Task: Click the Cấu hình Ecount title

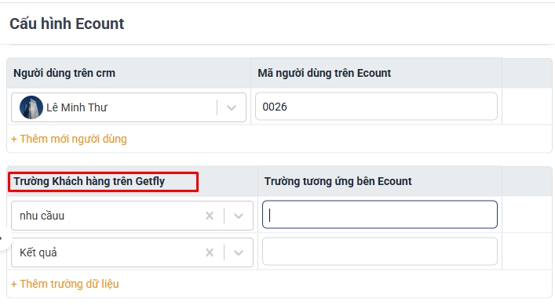Action: pos(67,24)
